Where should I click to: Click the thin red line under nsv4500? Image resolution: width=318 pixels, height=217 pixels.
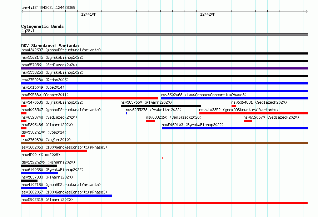(x=92, y=158)
